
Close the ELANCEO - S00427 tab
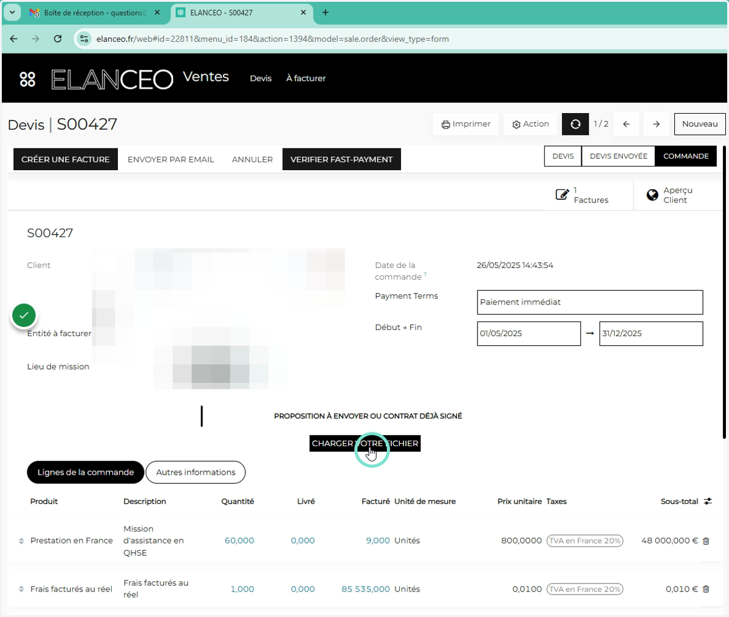click(304, 12)
